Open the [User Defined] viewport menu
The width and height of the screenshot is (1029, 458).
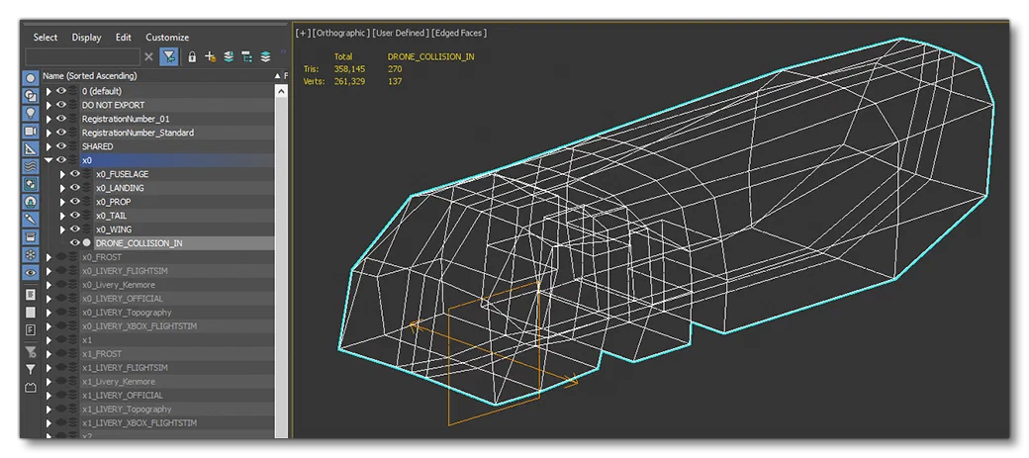(x=401, y=33)
